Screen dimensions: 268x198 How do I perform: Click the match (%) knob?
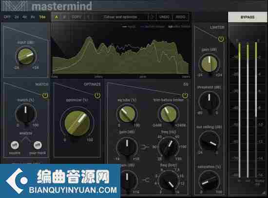[26, 114]
